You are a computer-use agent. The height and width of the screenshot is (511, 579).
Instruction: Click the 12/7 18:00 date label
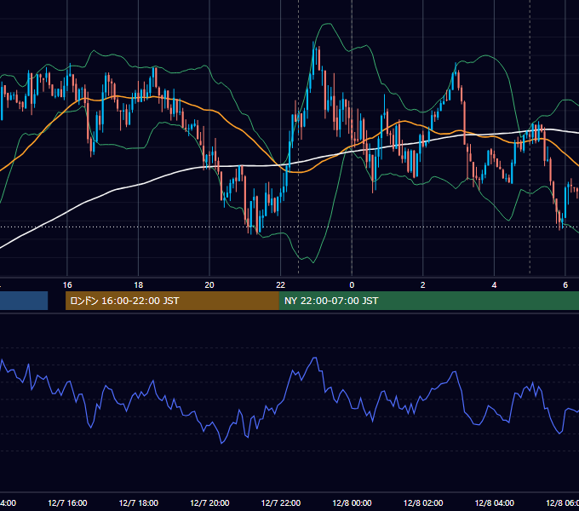pos(139,502)
